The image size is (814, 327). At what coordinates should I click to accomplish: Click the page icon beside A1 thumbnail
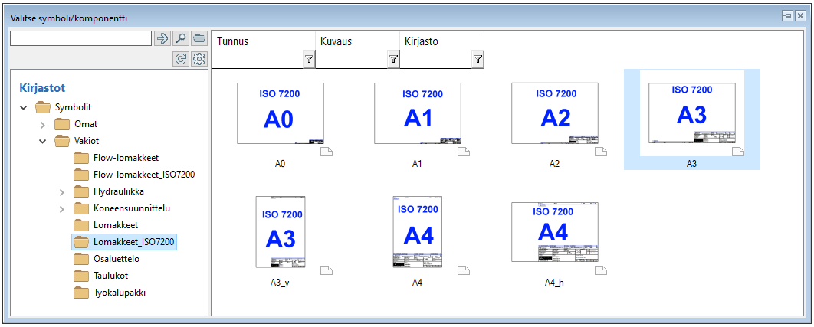[464, 152]
